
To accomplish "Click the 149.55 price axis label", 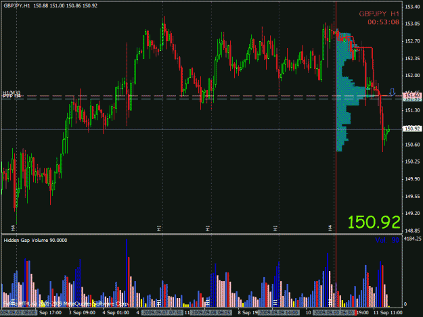I will 412,196.
